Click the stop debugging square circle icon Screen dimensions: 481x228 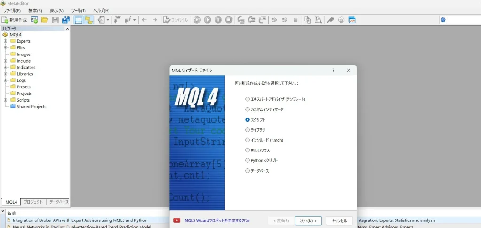229,20
